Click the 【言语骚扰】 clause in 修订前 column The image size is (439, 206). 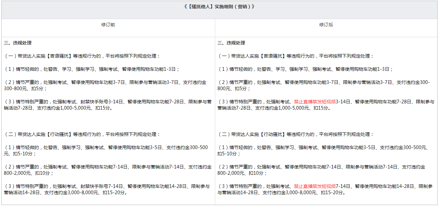[x=82, y=56]
